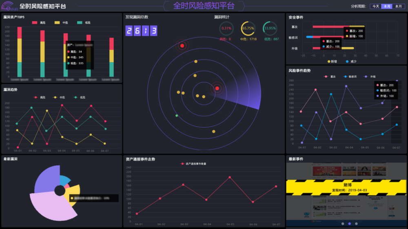Click the active purple carousel dot in 最新事件
The image size is (408, 229).
[x=350, y=224]
